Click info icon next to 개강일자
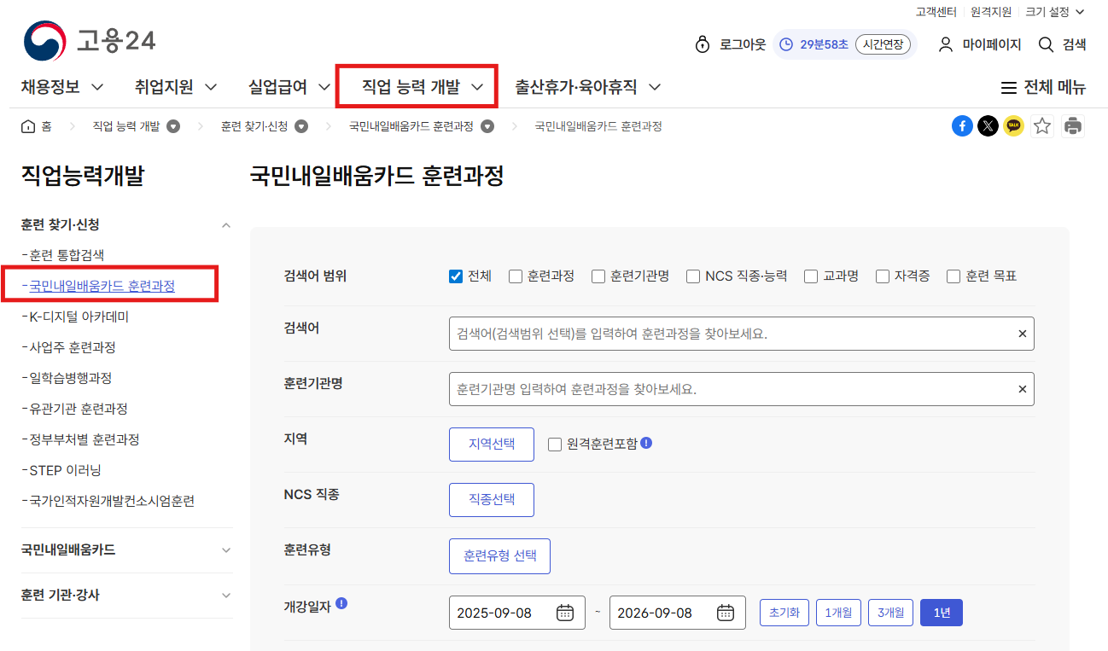The image size is (1108, 651). (x=341, y=603)
